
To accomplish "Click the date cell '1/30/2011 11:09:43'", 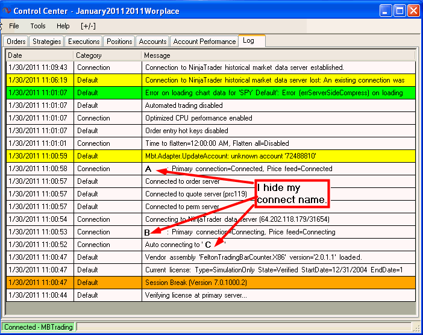I will click(x=40, y=67).
